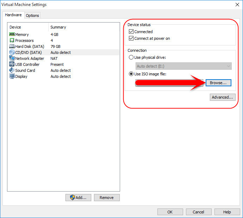Screen dimensions: 243x218
Task: Open the Help button
Action: point(227,212)
